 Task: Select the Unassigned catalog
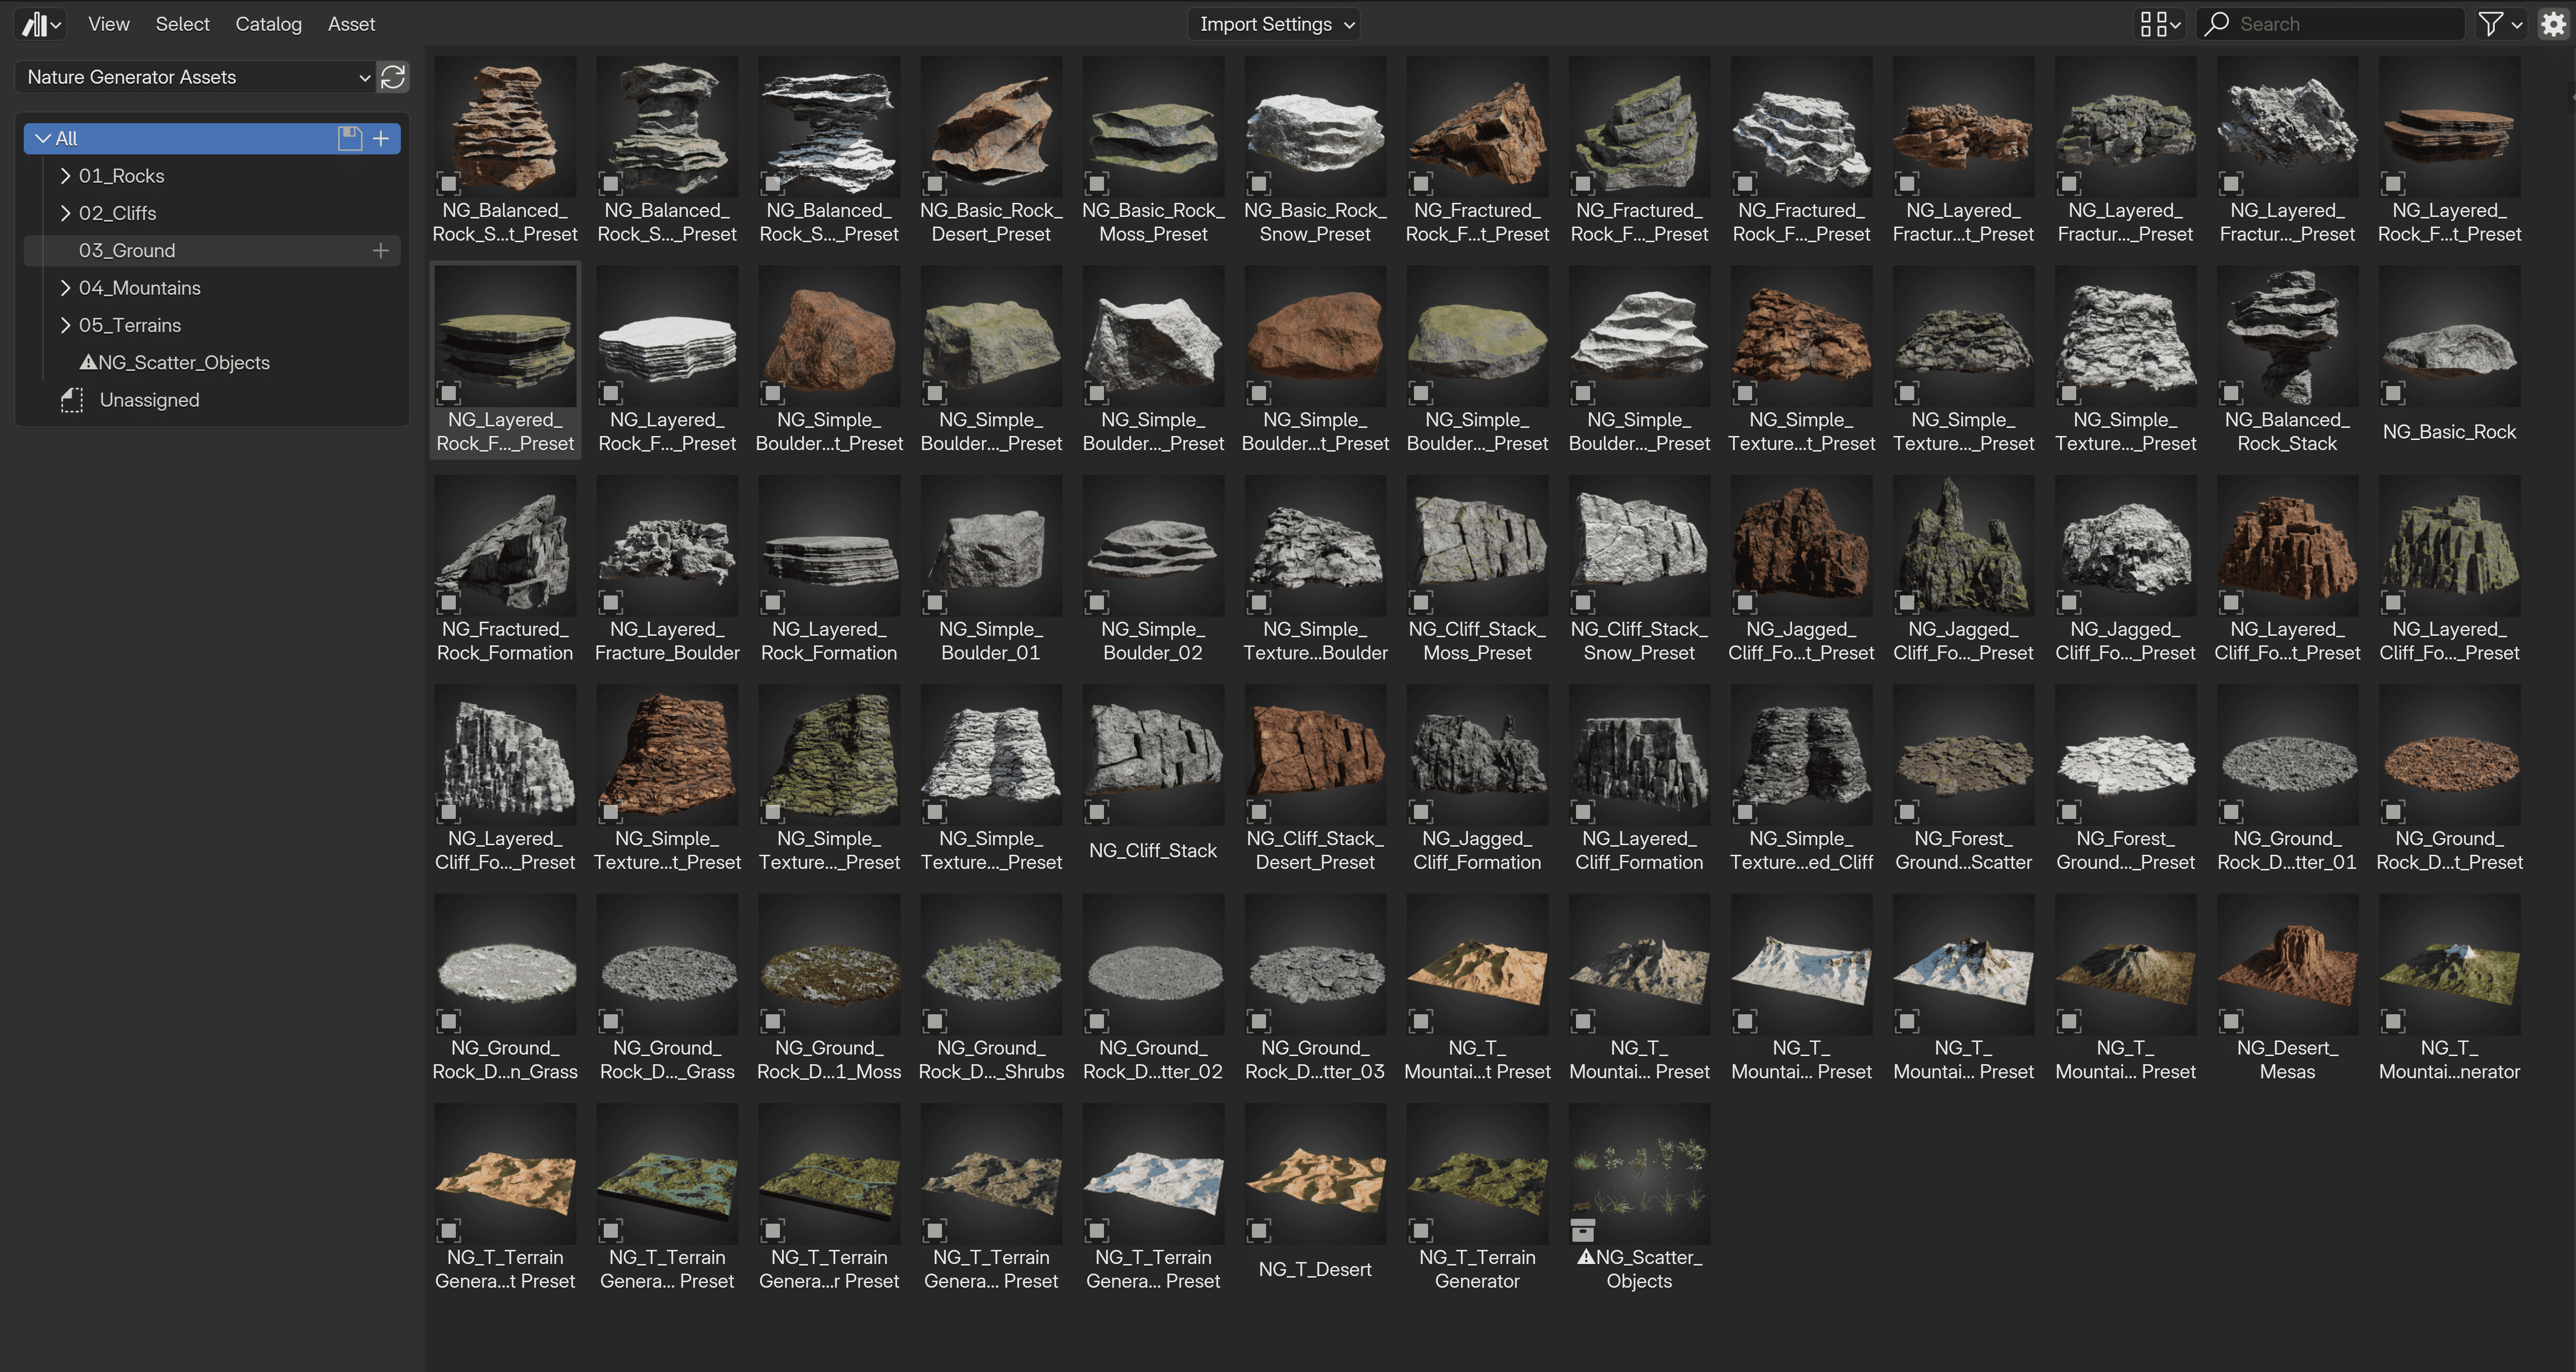tap(149, 400)
